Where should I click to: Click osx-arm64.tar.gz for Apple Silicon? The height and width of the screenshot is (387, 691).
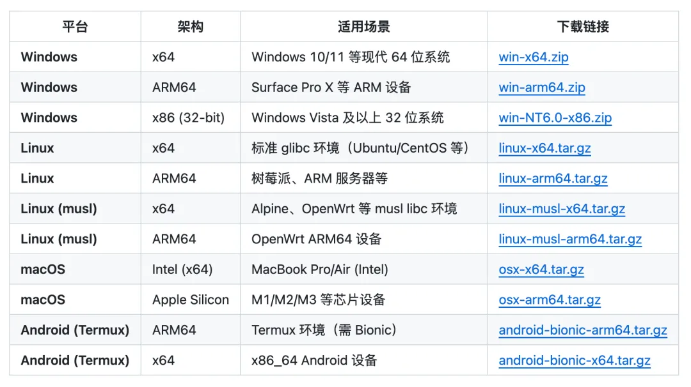point(550,300)
